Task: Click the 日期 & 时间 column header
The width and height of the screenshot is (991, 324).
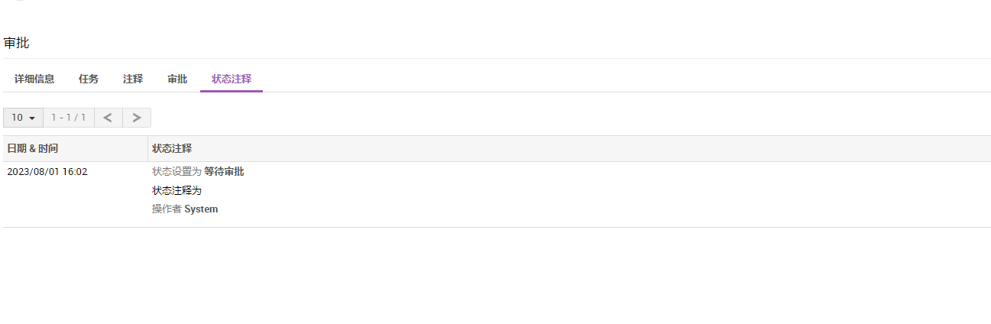Action: point(33,148)
